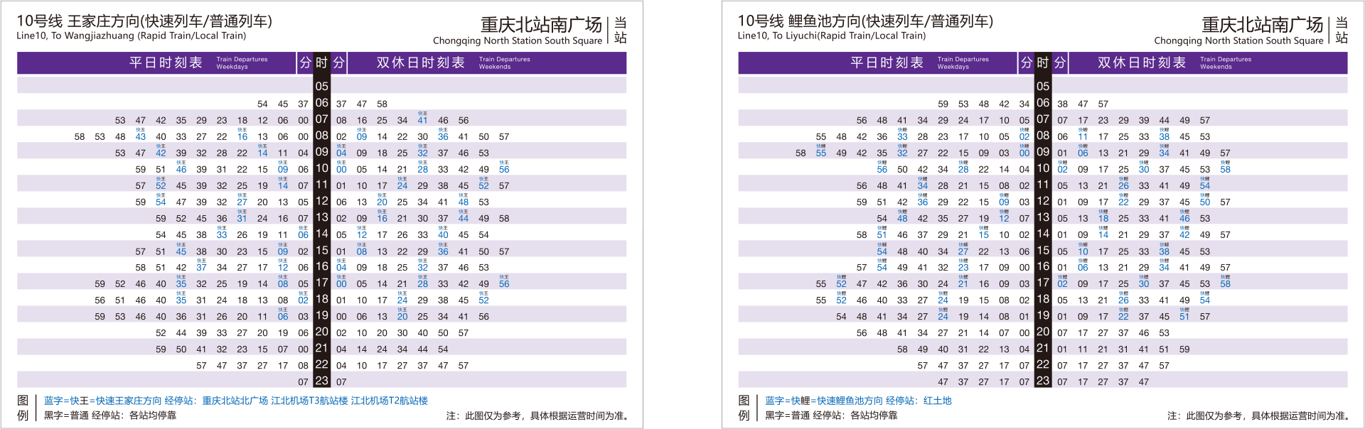Viewport: 1365px width, 429px height.
Task: Click the 重庆北站南广场 station name on Liyuchi panel
Action: 1262,25
